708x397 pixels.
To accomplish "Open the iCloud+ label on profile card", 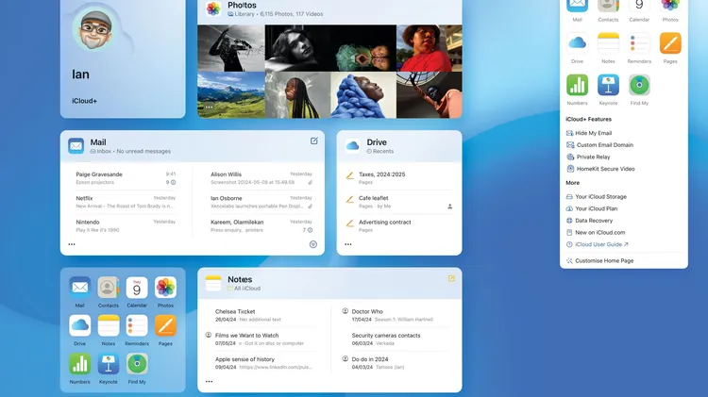I will coord(84,101).
